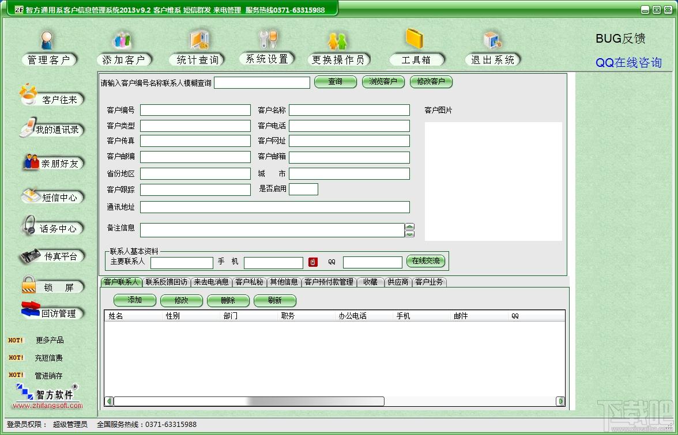Select the right arrow of horizontal scrollbar

tap(560, 402)
